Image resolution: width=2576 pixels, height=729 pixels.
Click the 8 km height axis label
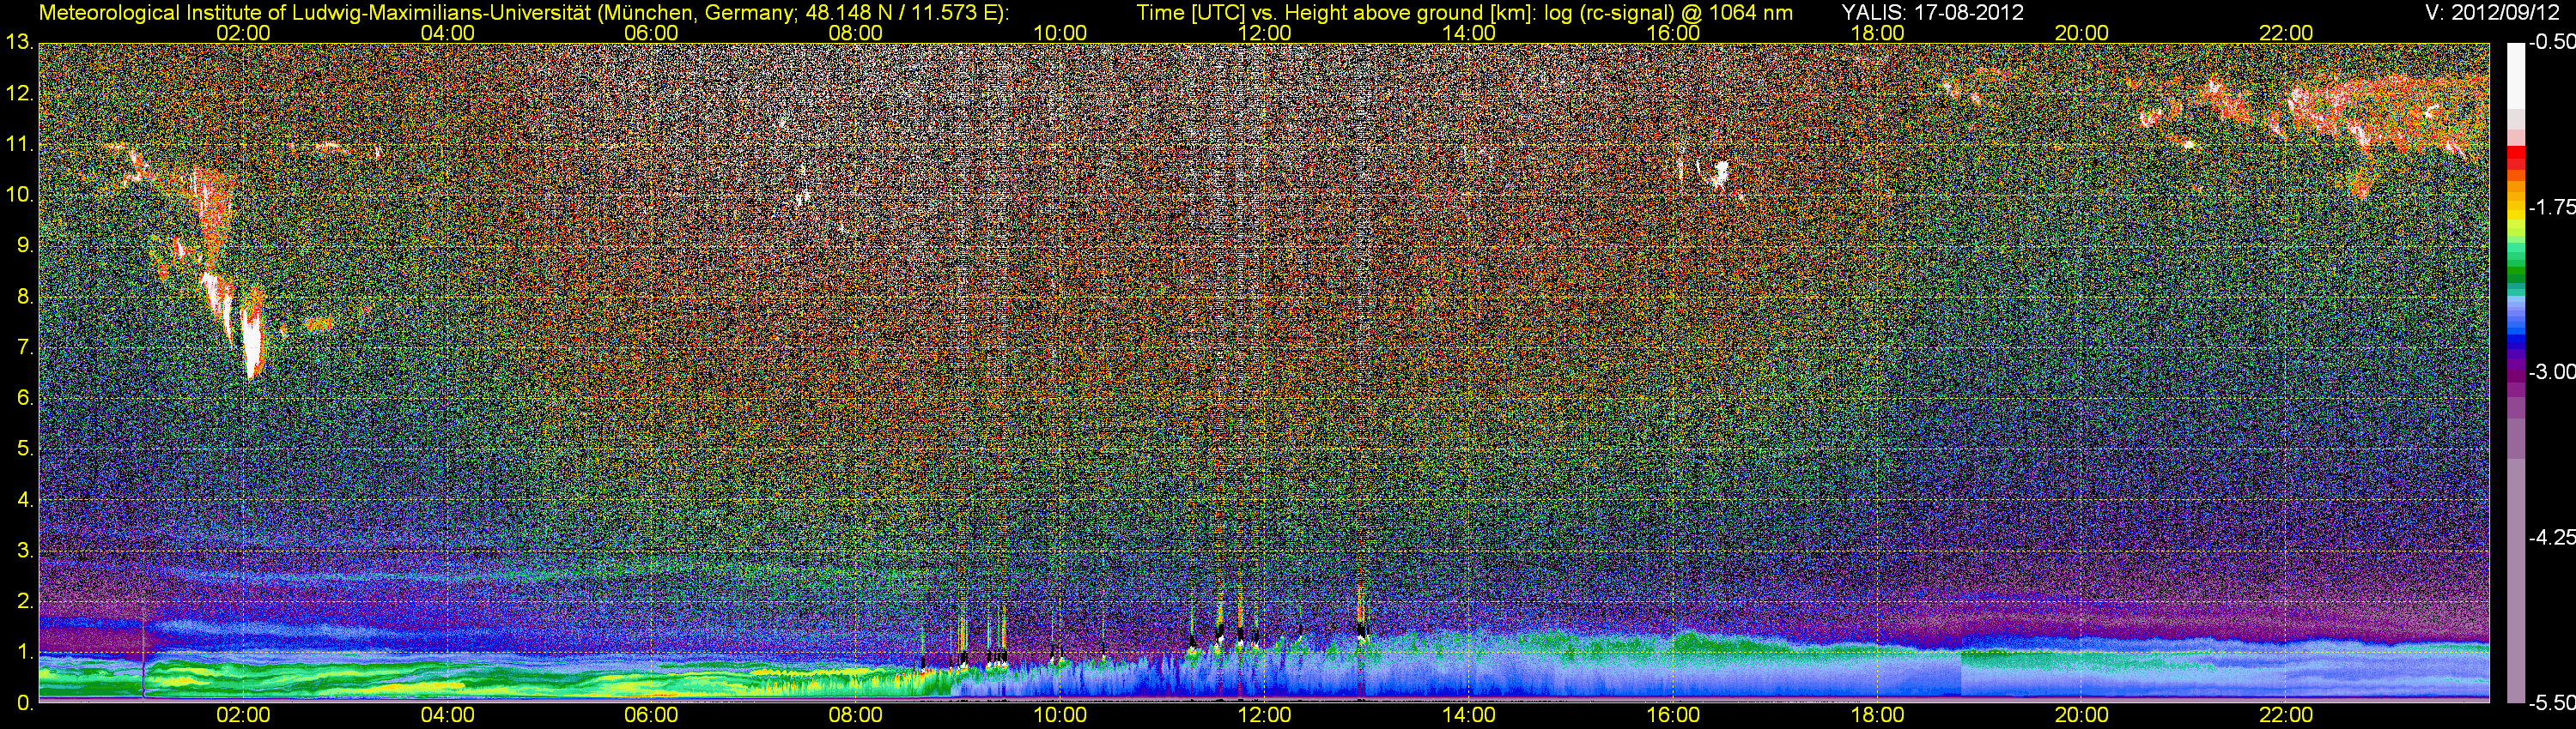[x=25, y=298]
